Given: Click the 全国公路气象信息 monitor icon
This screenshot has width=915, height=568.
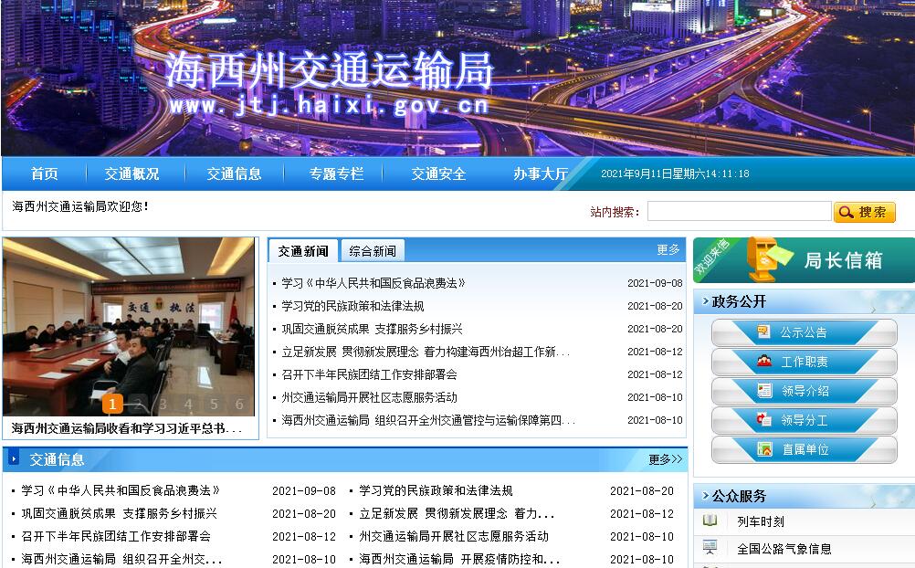Looking at the screenshot, I should (710, 547).
